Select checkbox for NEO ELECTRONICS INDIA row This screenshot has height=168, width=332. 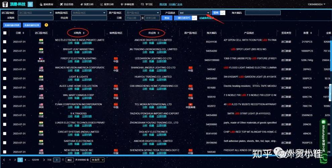point(5,42)
